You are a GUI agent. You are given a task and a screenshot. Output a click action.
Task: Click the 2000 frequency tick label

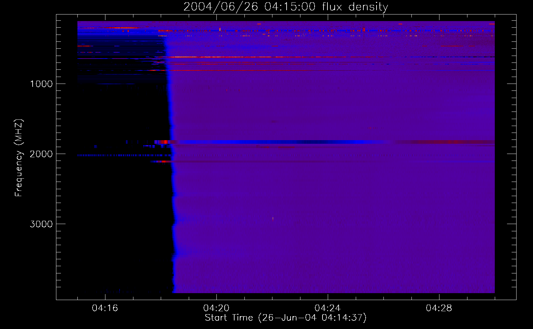coord(41,154)
